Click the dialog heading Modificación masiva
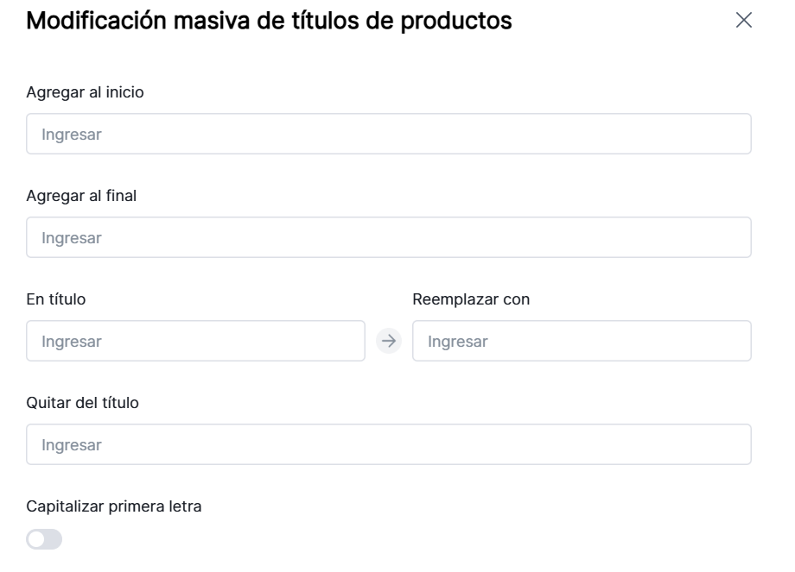Image resolution: width=795 pixels, height=572 pixels. pos(269,22)
